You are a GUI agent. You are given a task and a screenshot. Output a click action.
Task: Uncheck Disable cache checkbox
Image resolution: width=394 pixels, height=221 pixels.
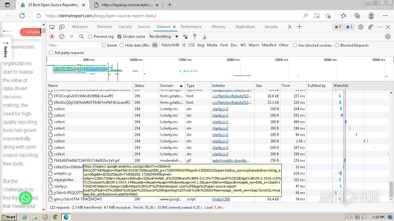(119, 37)
